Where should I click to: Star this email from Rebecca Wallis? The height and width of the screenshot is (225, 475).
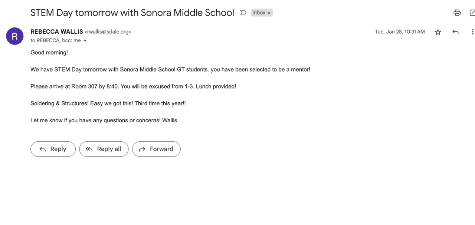click(x=438, y=32)
